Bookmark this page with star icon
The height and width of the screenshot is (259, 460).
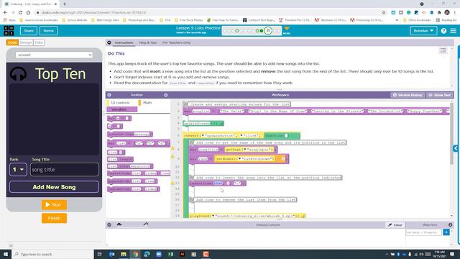(384, 12)
